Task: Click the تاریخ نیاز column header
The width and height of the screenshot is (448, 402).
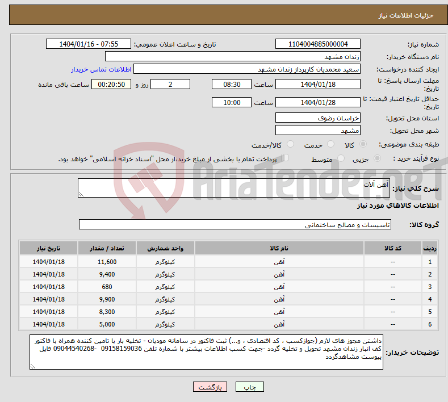Action: [x=49, y=248]
